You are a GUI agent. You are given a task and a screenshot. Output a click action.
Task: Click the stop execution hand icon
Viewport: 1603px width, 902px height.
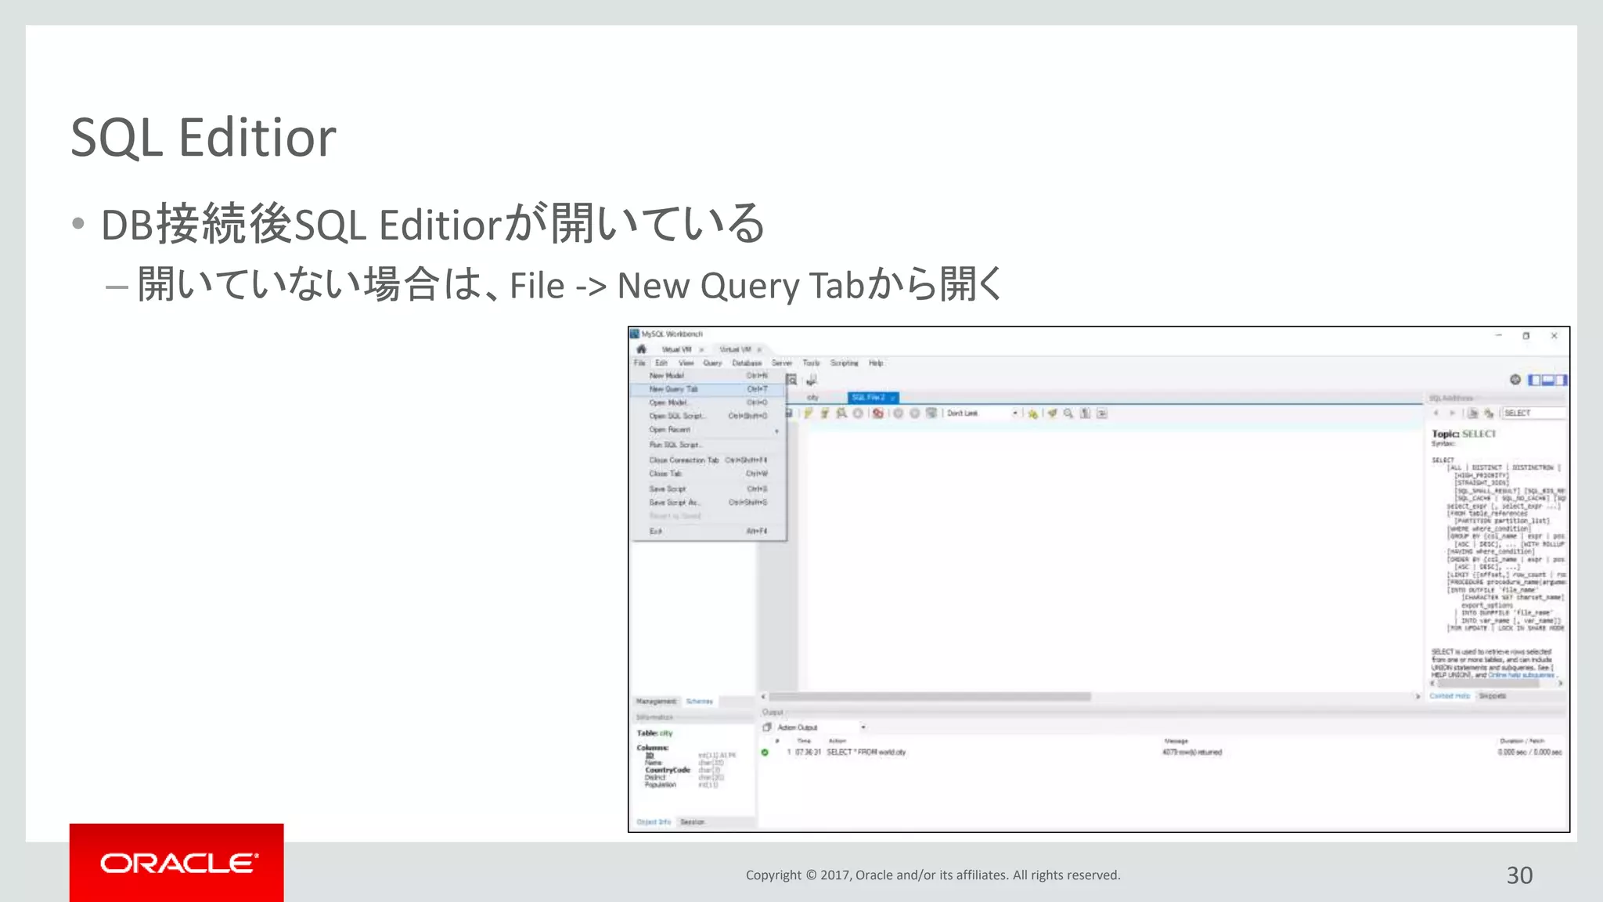tap(858, 413)
